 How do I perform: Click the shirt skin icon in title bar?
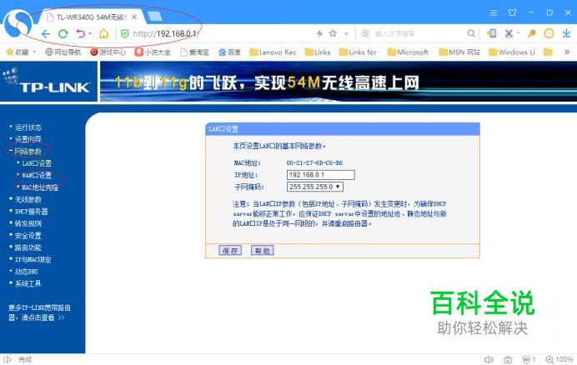pyautogui.click(x=512, y=12)
